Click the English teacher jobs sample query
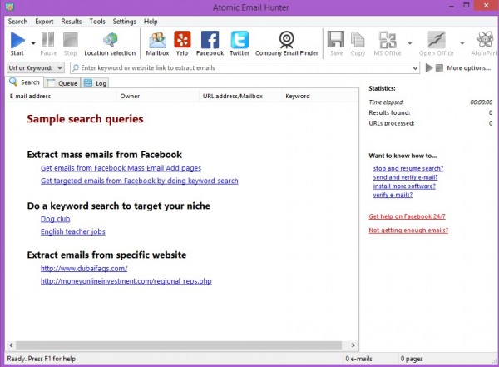 pyautogui.click(x=73, y=231)
